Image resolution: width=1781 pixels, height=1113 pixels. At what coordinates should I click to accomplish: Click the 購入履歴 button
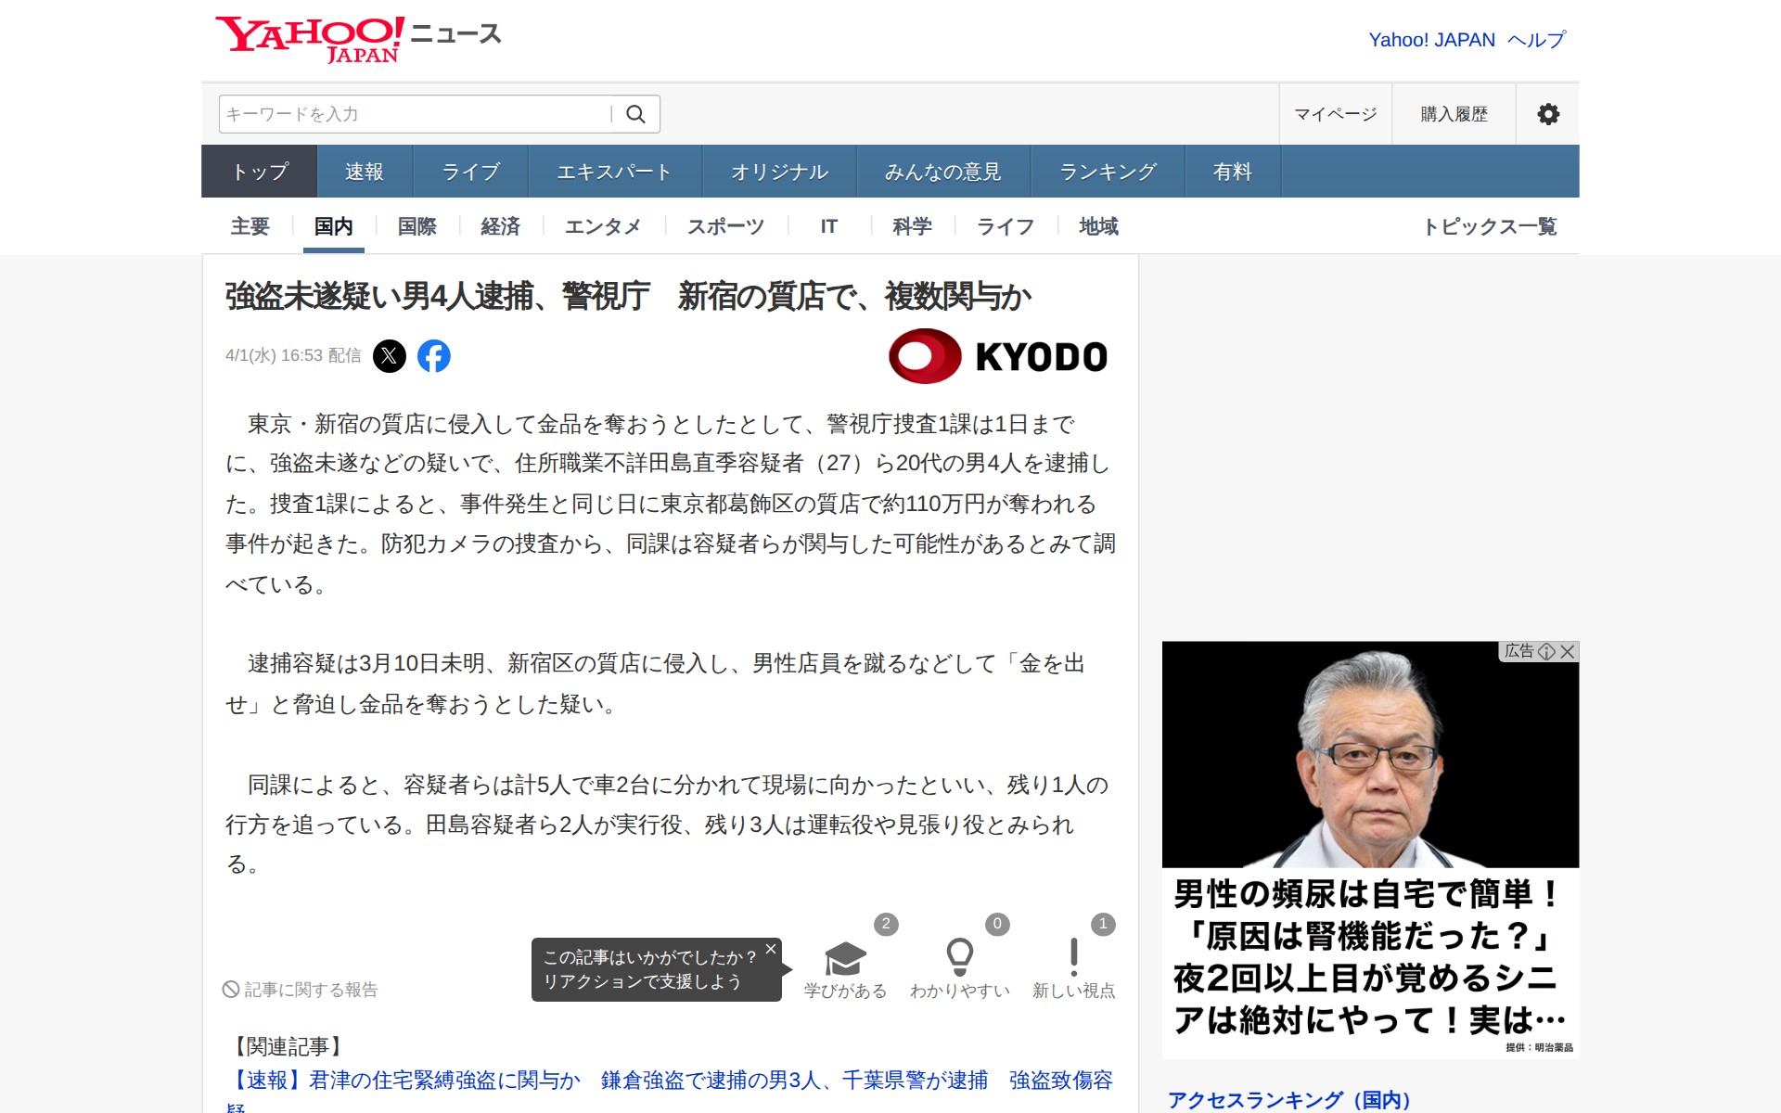pyautogui.click(x=1454, y=114)
